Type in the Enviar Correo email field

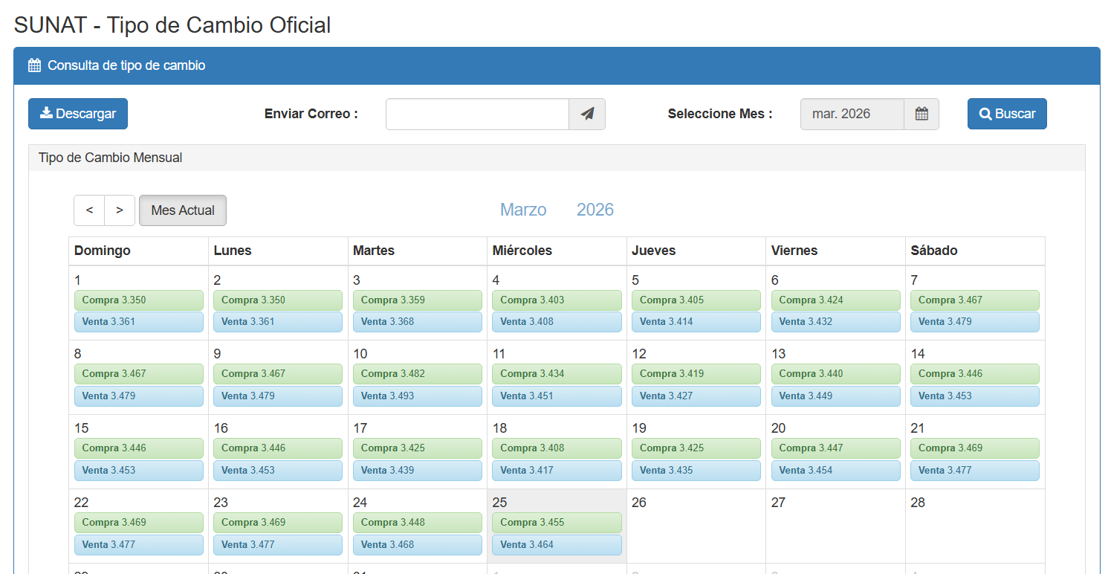pyautogui.click(x=477, y=114)
